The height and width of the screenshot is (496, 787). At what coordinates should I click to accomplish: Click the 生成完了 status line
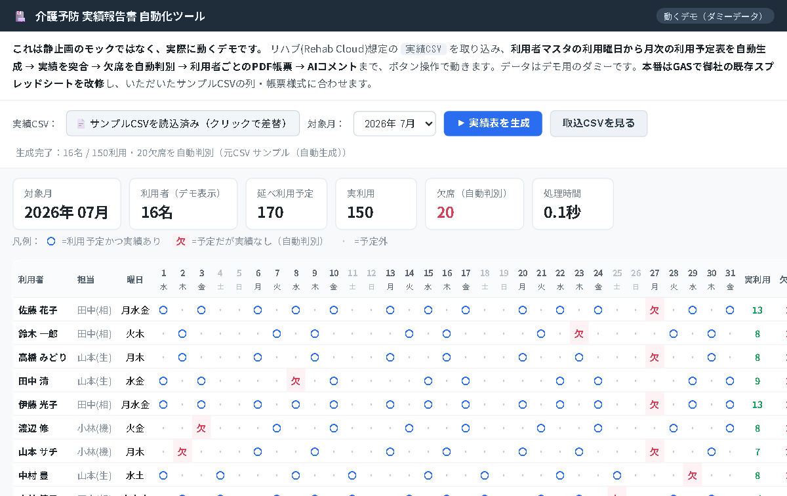point(181,152)
